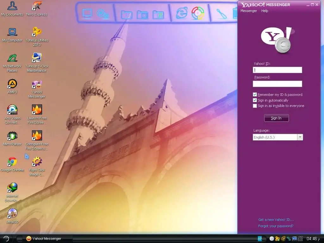This screenshot has height=243, width=324.
Task: Click monitor icon in top dock
Action: (87, 14)
